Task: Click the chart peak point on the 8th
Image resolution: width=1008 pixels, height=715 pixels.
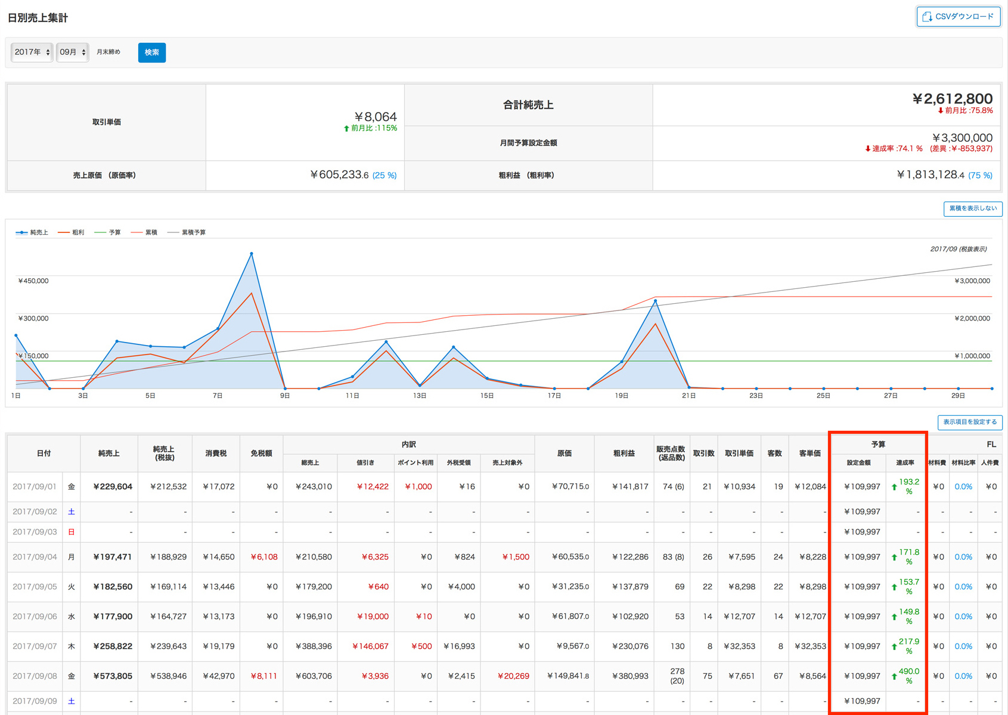Action: click(x=252, y=254)
